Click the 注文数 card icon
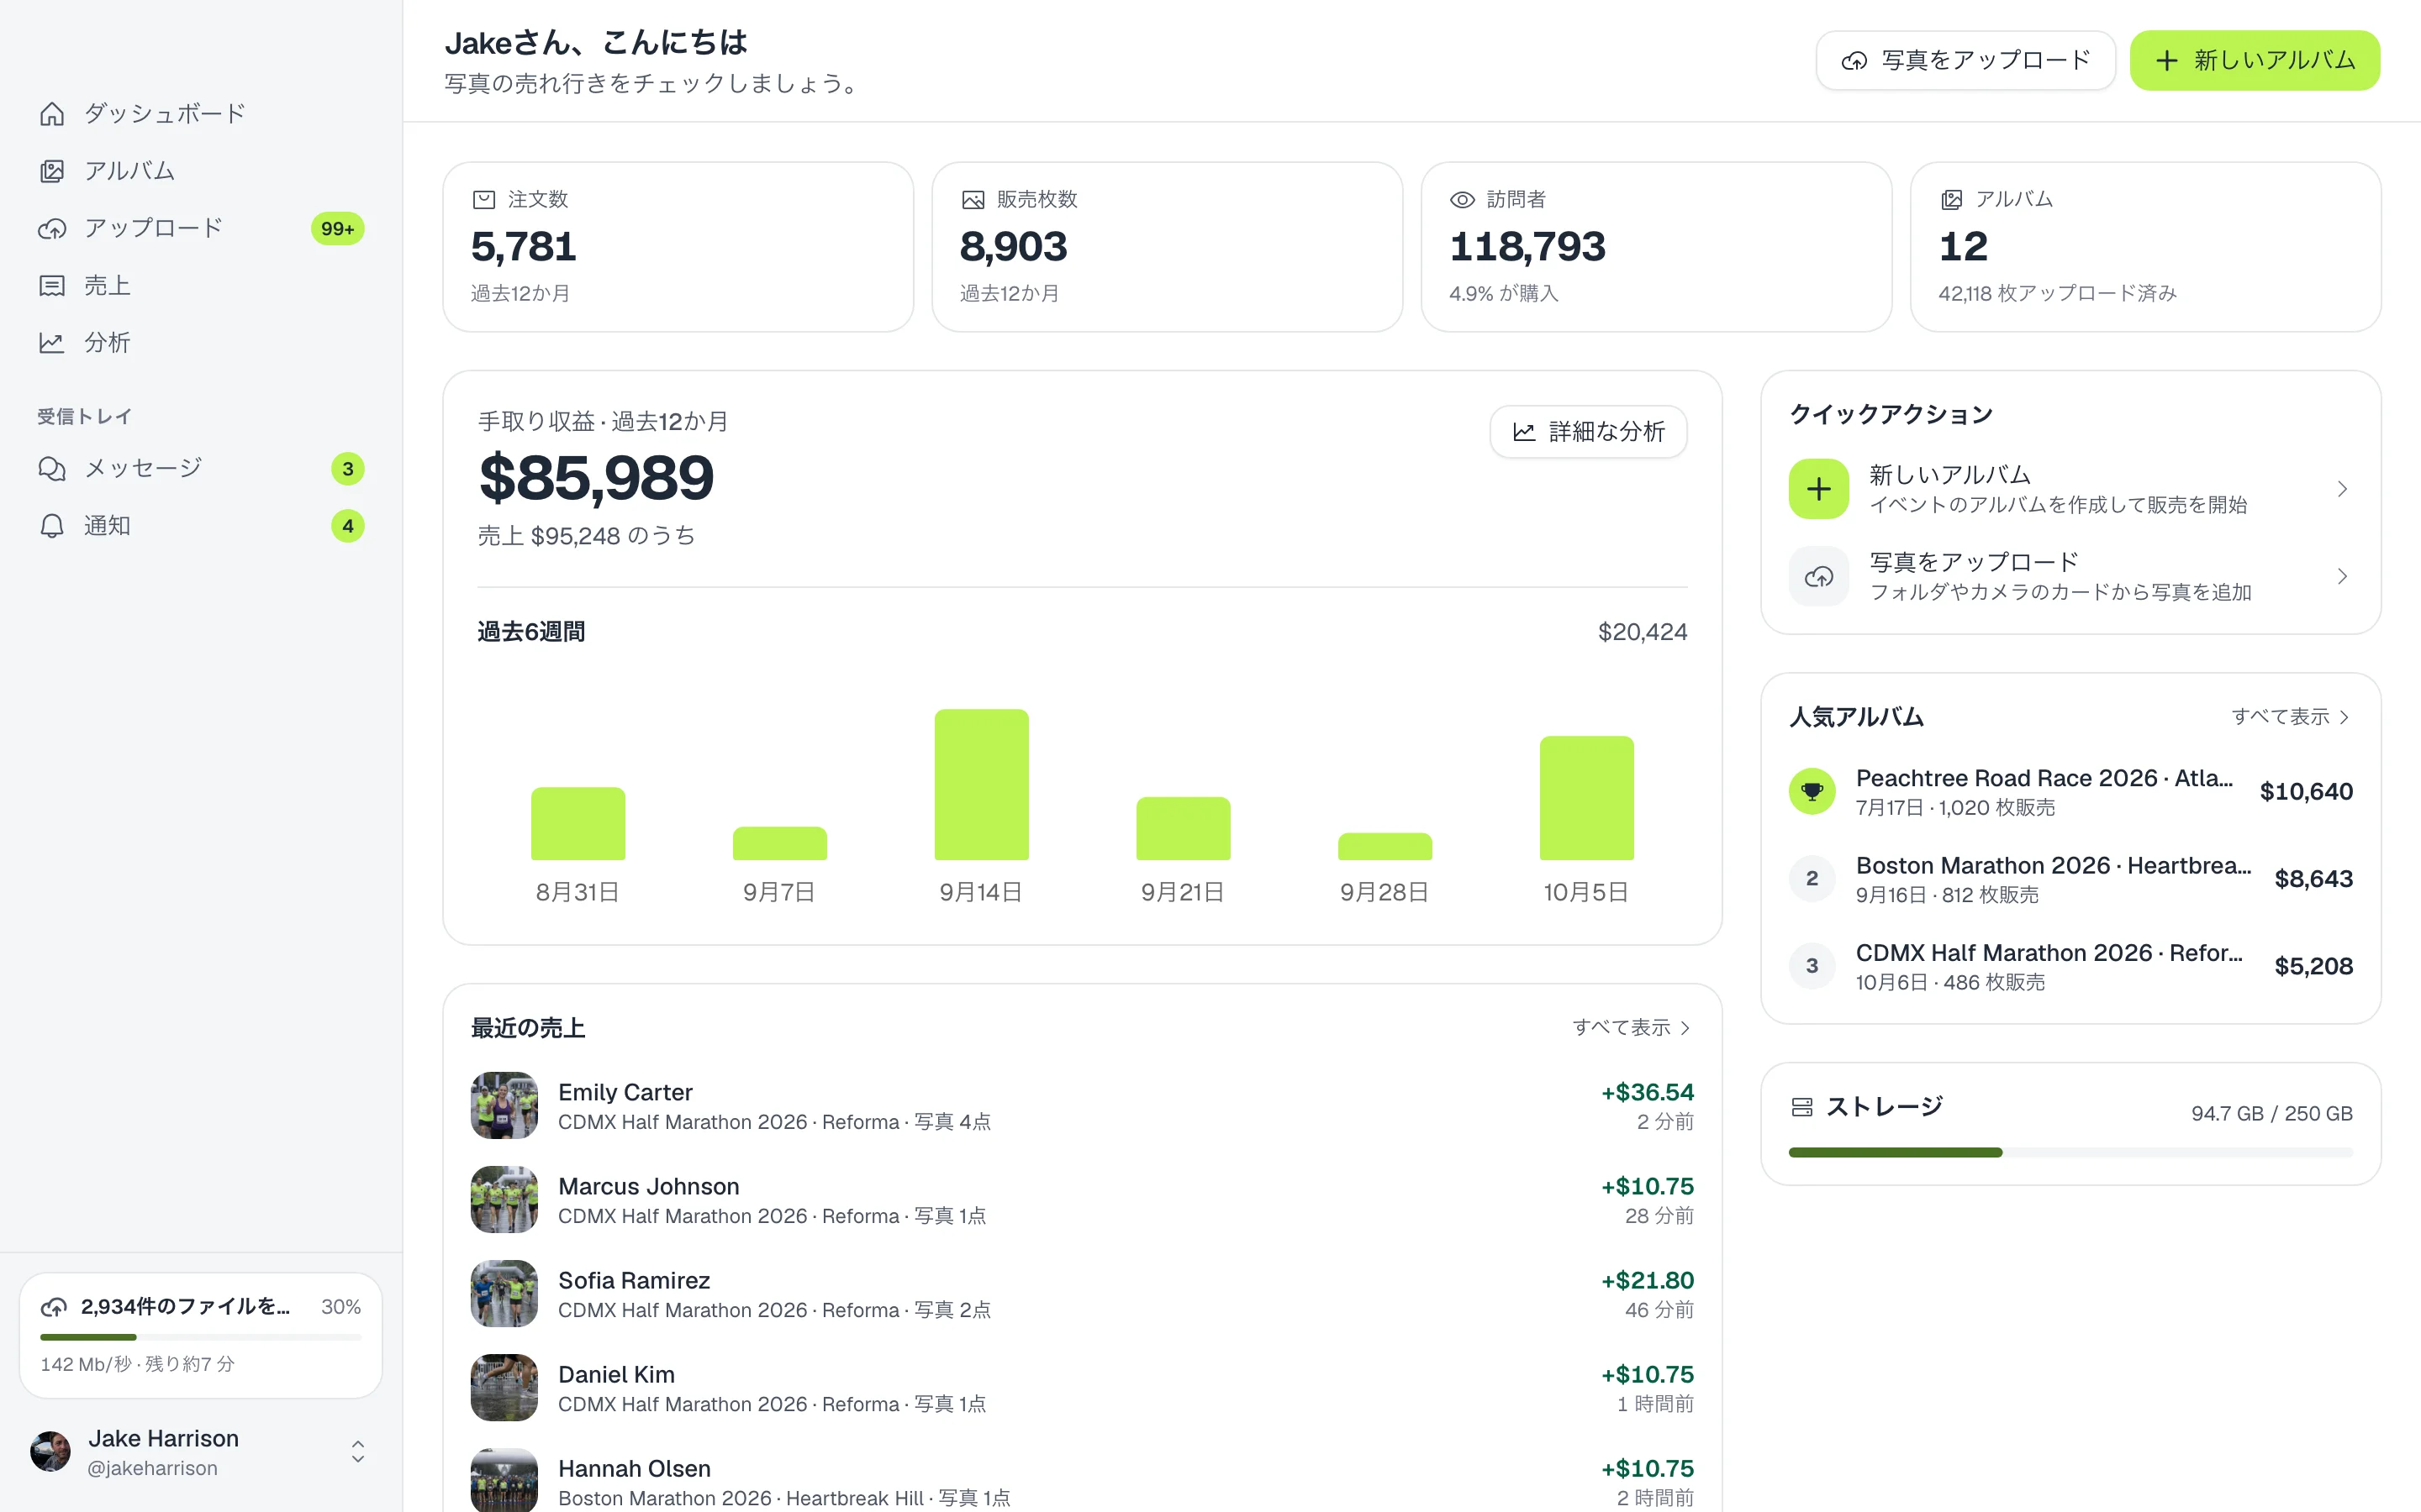 [x=484, y=200]
